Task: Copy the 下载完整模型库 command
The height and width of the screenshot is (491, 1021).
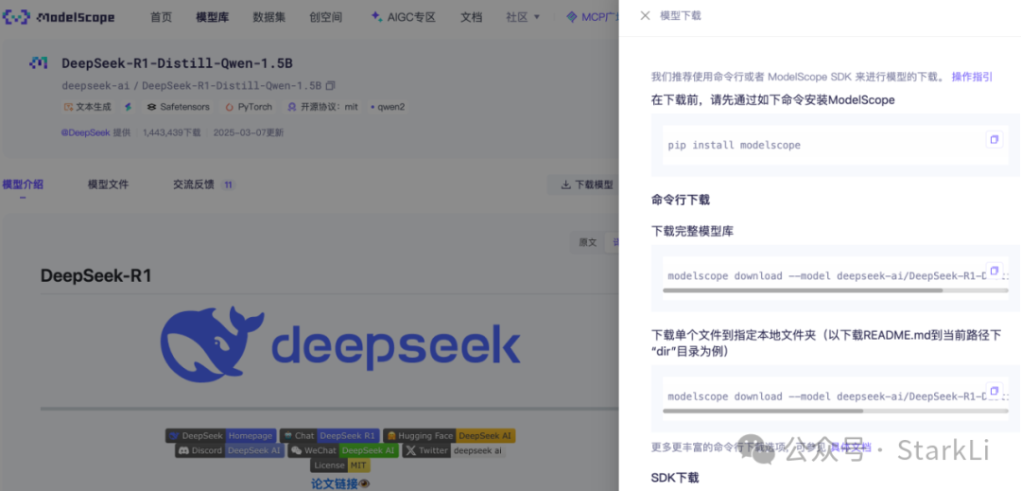Action: coord(995,271)
